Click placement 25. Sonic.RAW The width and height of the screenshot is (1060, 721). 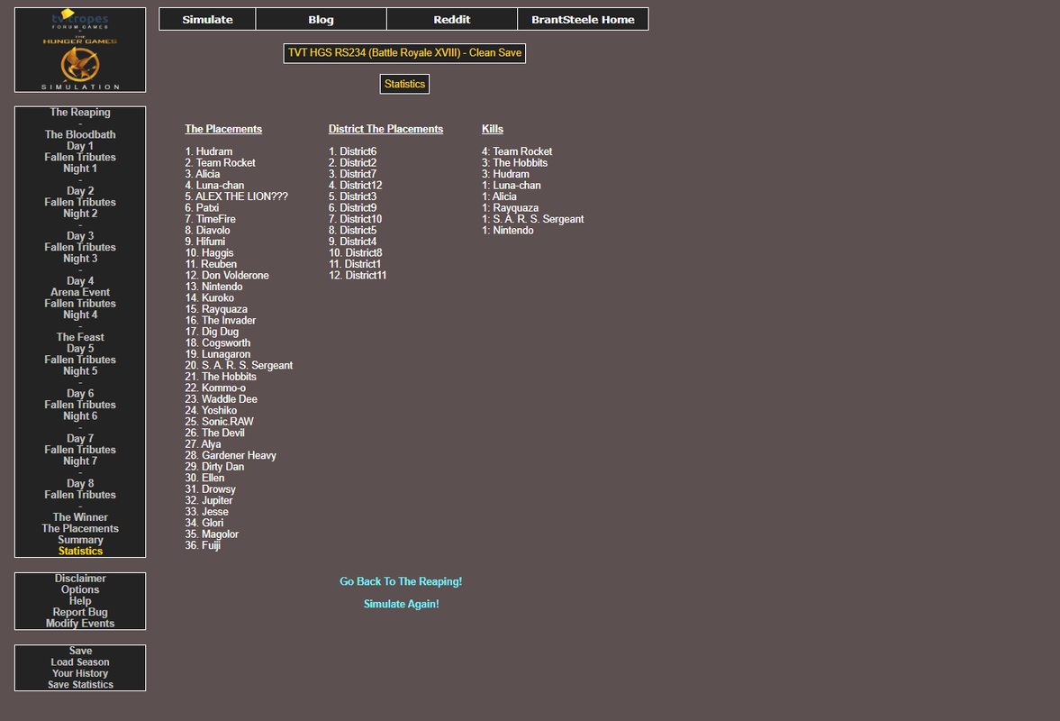(219, 422)
